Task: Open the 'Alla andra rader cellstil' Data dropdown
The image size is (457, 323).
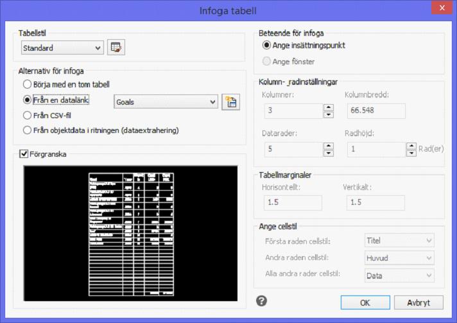Action: (399, 275)
